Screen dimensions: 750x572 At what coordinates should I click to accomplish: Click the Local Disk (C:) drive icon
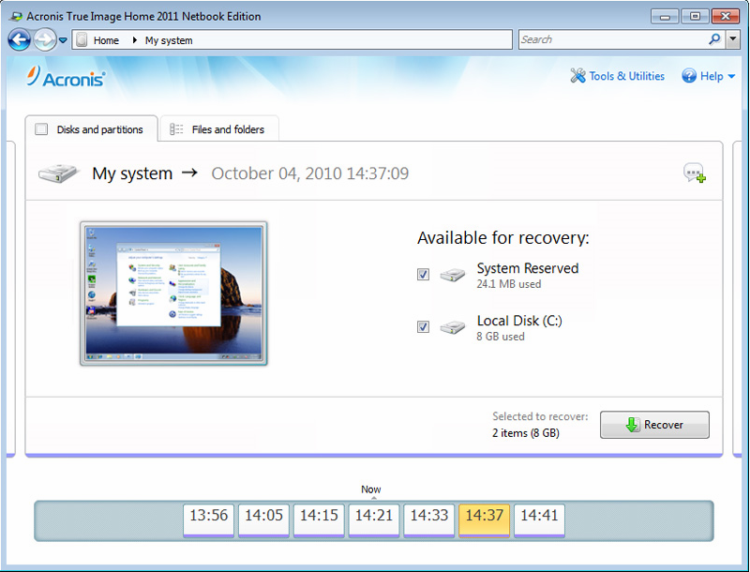453,327
